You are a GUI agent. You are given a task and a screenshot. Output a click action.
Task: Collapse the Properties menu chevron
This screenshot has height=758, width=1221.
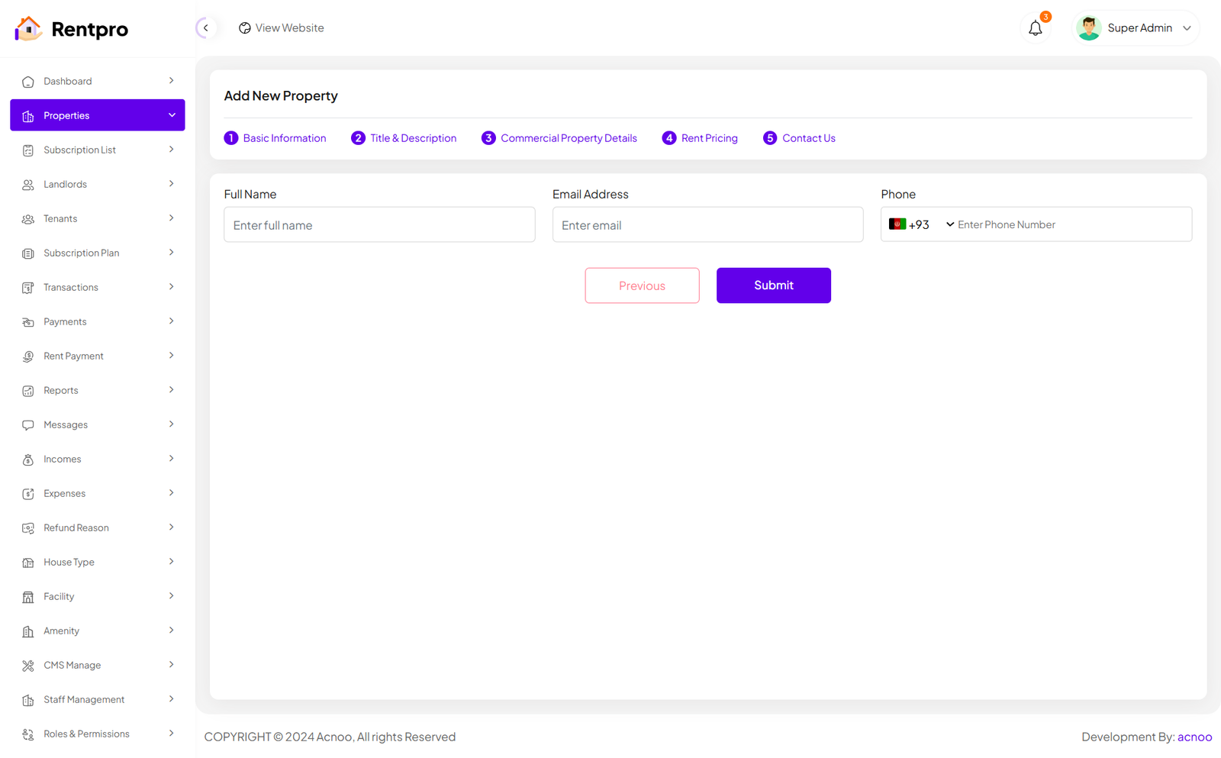pos(172,115)
